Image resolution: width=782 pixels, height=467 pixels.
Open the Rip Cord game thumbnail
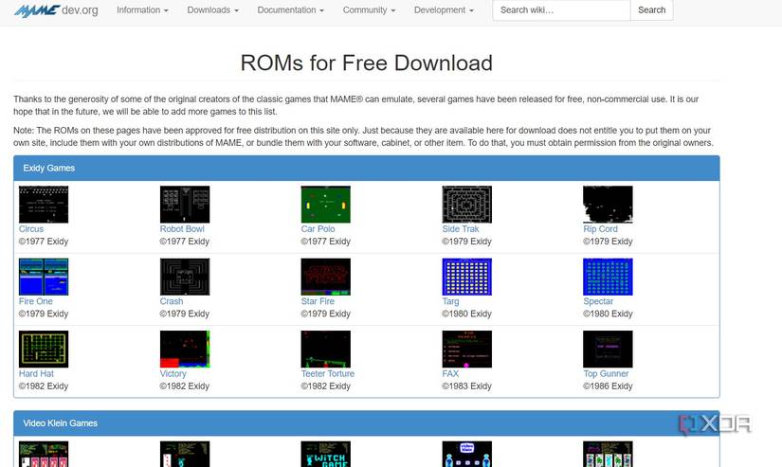click(608, 205)
